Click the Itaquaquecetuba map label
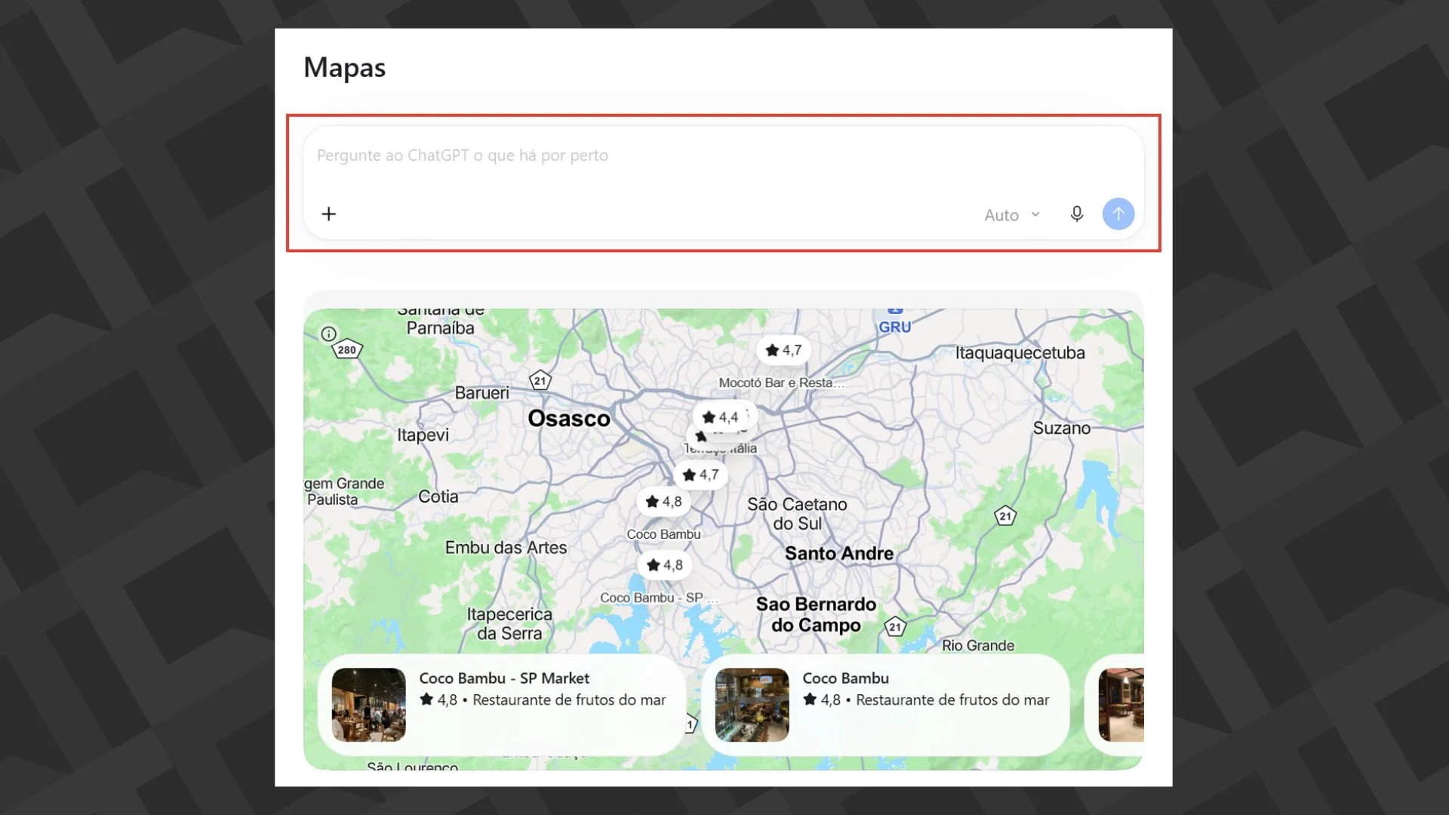Image resolution: width=1449 pixels, height=815 pixels. pyautogui.click(x=1020, y=352)
